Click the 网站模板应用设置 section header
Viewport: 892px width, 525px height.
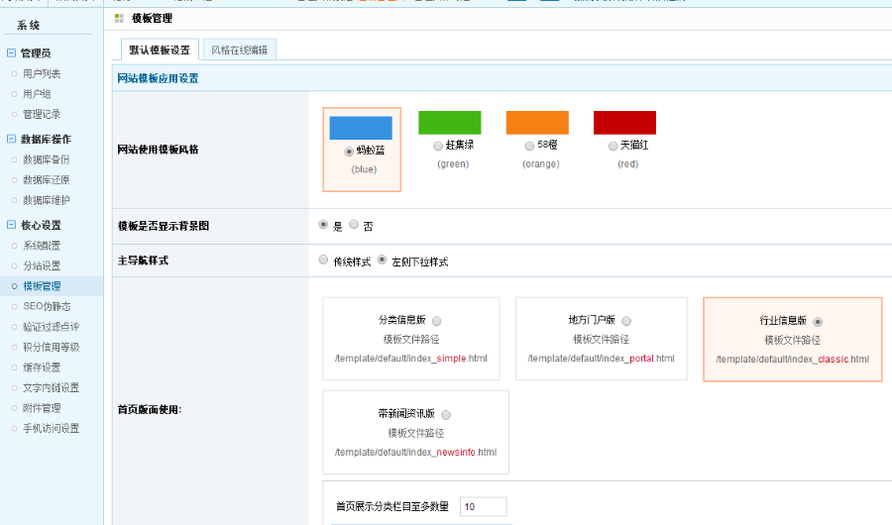(159, 78)
